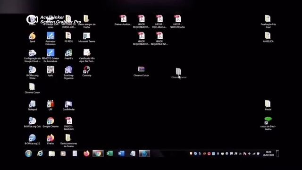Open the Controlp shortcut
Image resolution: width=302 pixels, height=170 pixels.
(x=87, y=71)
